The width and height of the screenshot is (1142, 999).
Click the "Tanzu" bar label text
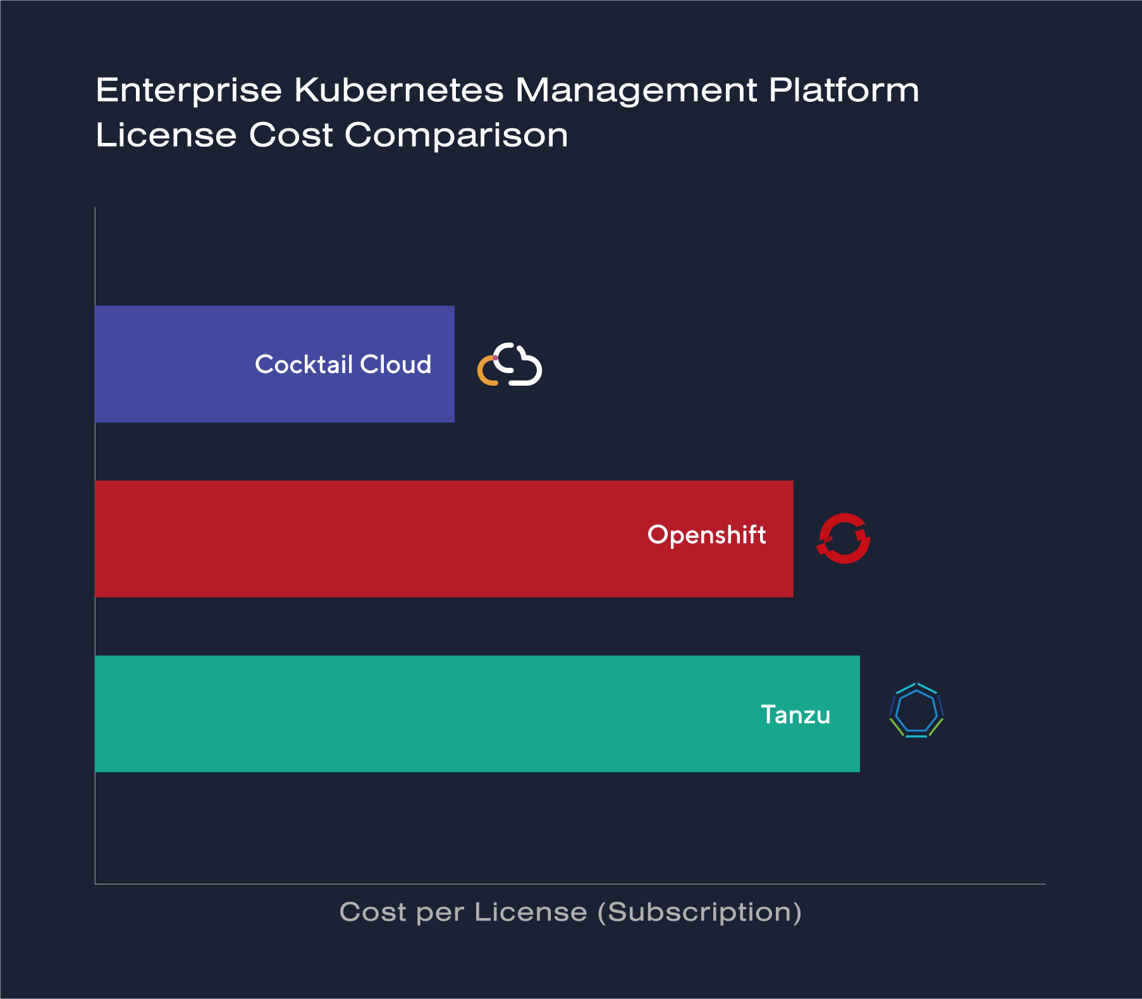tap(795, 714)
